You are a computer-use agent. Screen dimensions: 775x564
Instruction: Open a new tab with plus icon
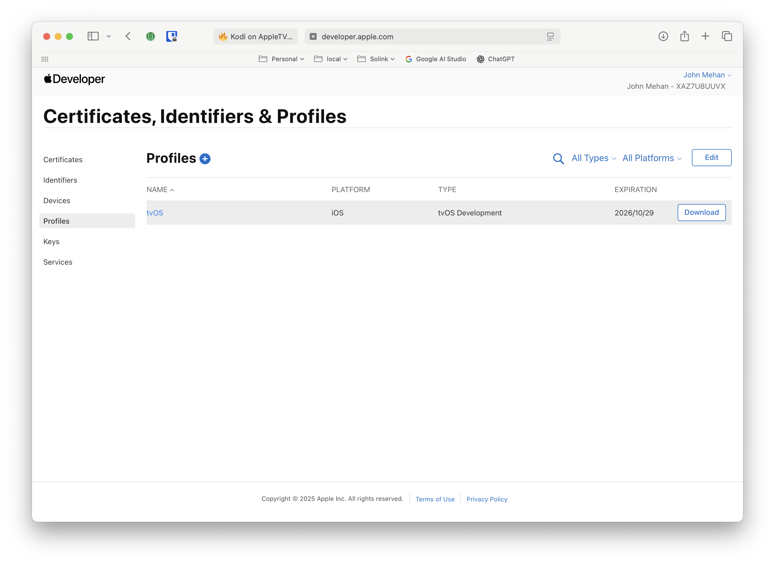705,36
